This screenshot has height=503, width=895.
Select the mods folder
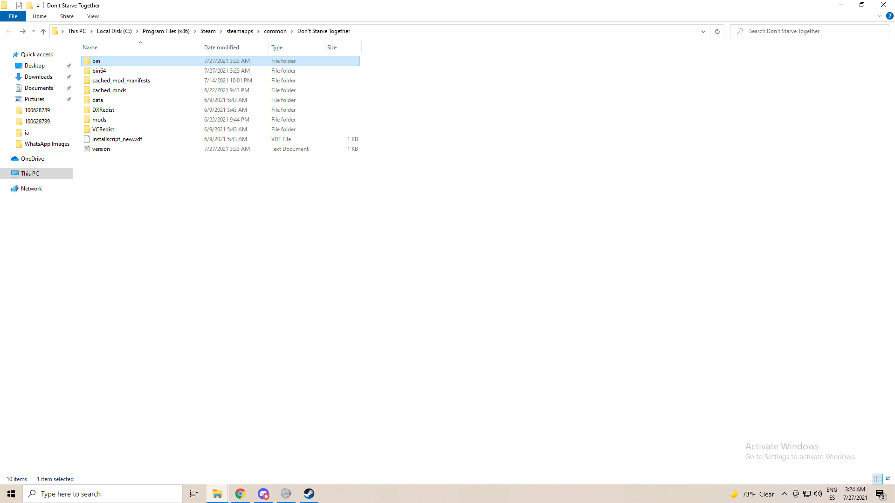pyautogui.click(x=99, y=120)
